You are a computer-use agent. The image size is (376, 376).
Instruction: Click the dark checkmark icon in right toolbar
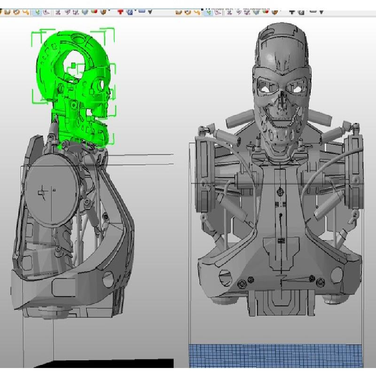pos(301,13)
